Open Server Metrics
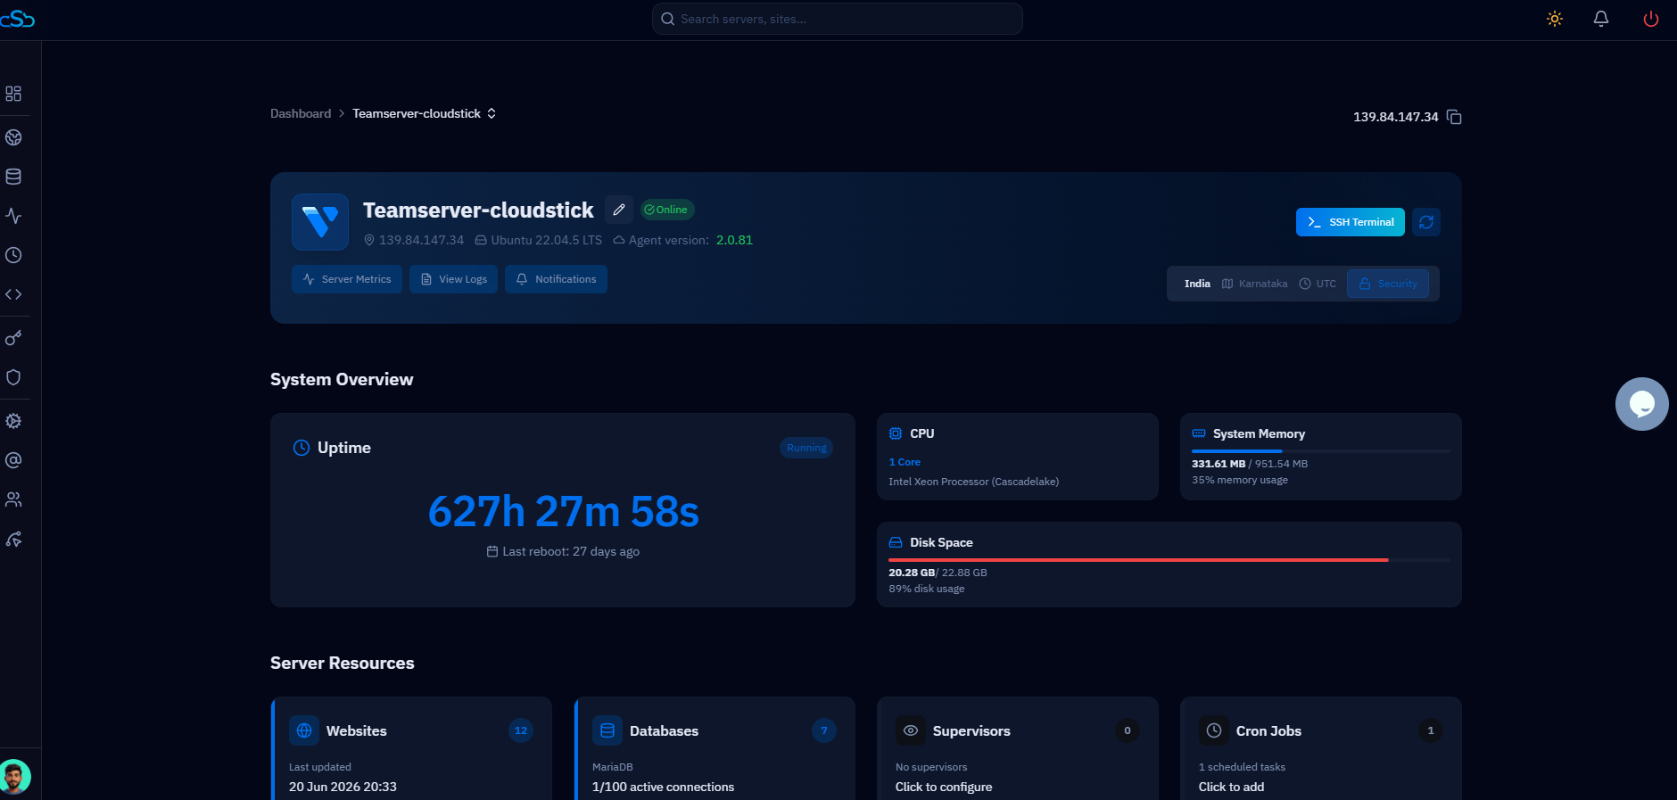 coord(347,279)
